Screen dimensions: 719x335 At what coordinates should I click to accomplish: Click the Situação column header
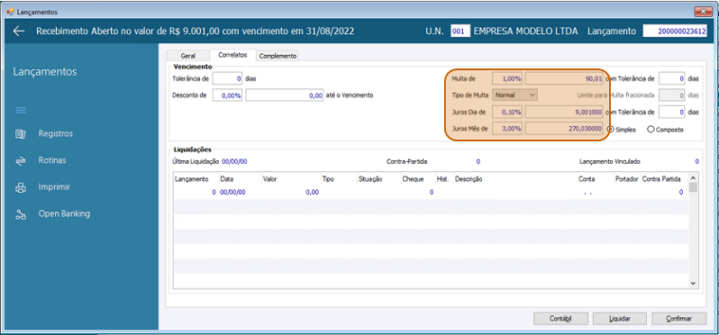(370, 179)
